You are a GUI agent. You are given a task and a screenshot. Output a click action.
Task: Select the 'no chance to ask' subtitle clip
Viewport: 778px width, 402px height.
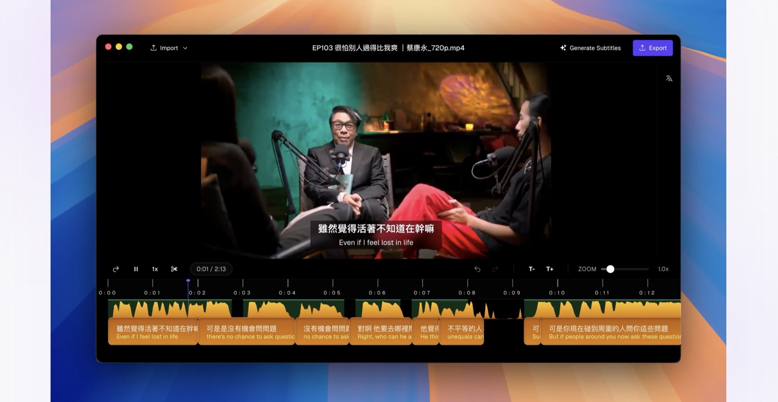[x=322, y=332]
